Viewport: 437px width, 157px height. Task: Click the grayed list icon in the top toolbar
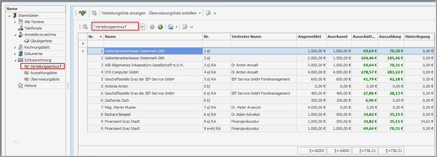point(94,13)
